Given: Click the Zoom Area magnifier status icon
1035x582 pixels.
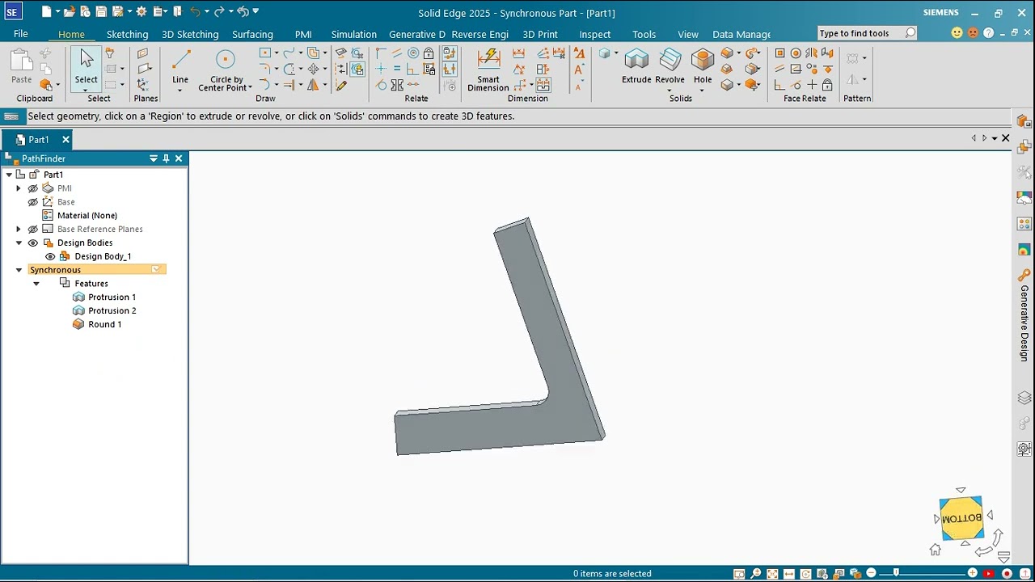Looking at the screenshot, I should tap(739, 574).
